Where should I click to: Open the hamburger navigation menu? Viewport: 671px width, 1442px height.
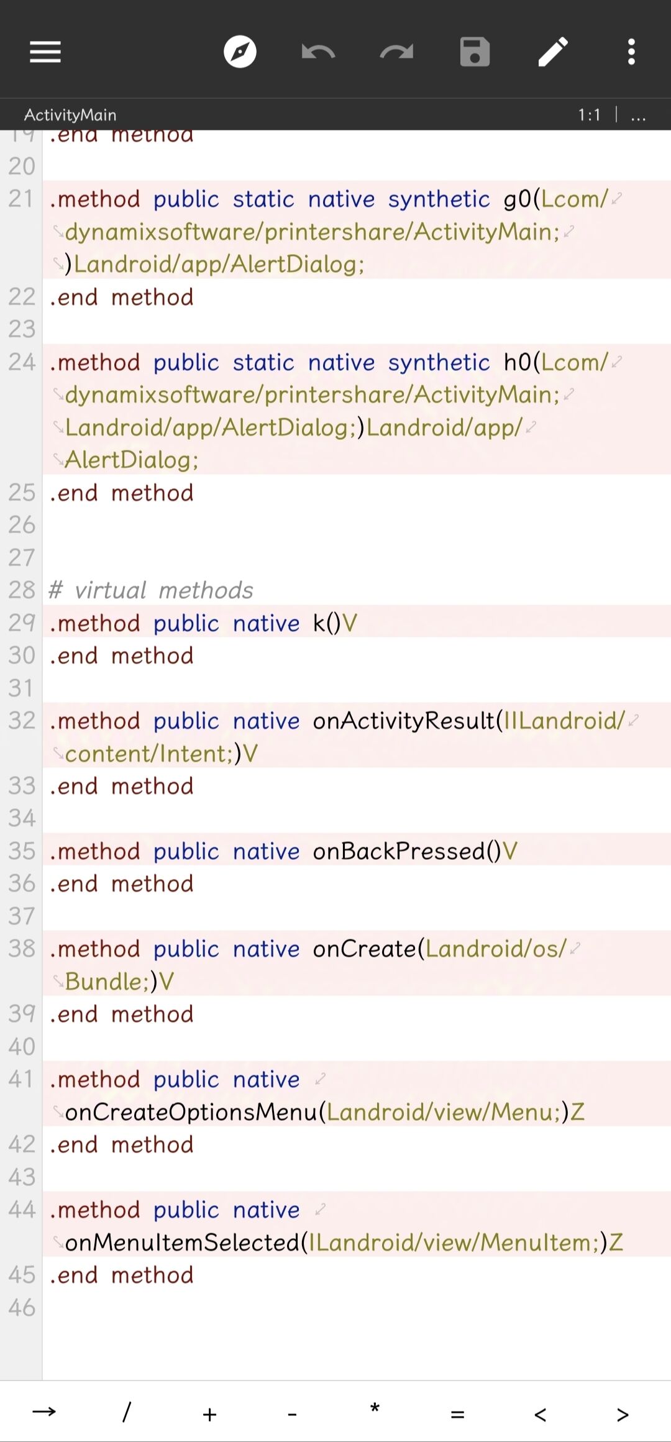pyautogui.click(x=45, y=52)
